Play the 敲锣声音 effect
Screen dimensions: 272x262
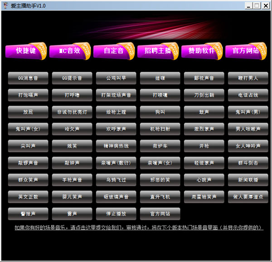click(x=28, y=163)
